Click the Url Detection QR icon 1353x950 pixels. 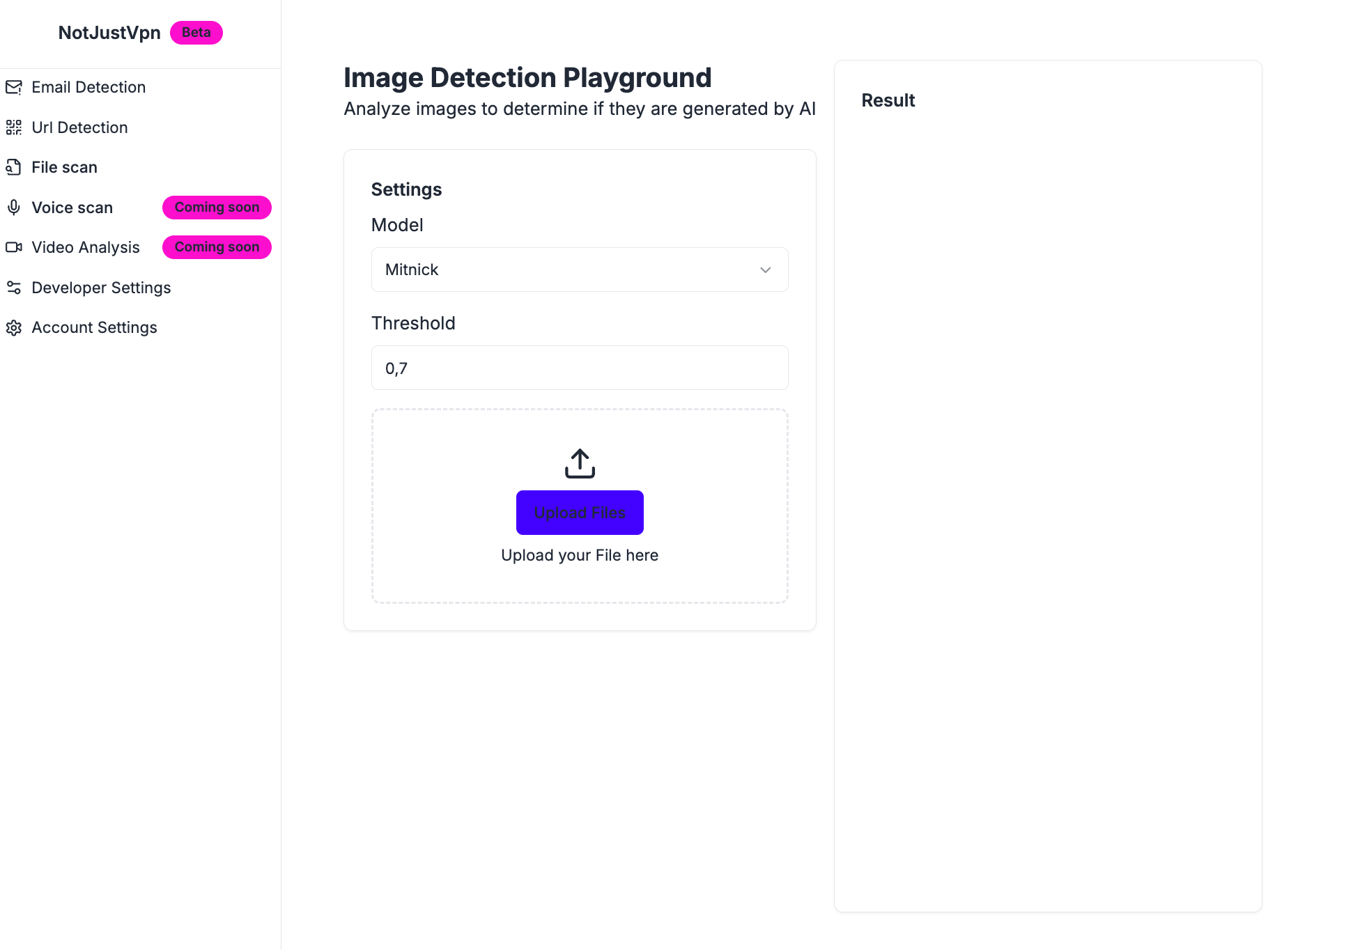point(14,127)
